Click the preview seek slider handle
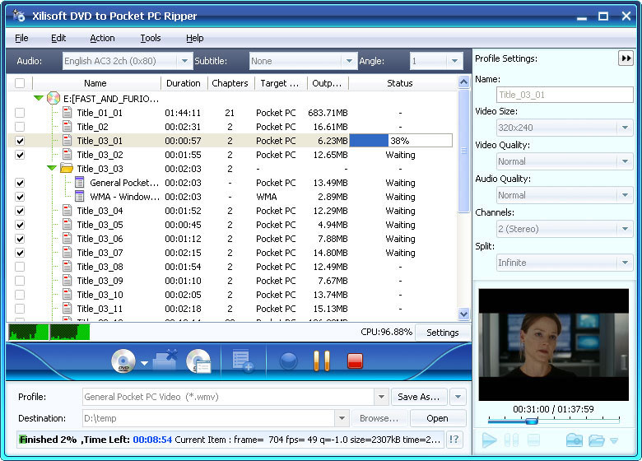Viewport: 642px width, 461px height. point(532,421)
